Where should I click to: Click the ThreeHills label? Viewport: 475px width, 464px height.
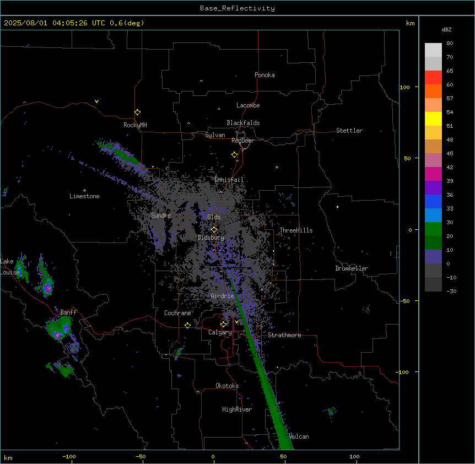click(296, 230)
